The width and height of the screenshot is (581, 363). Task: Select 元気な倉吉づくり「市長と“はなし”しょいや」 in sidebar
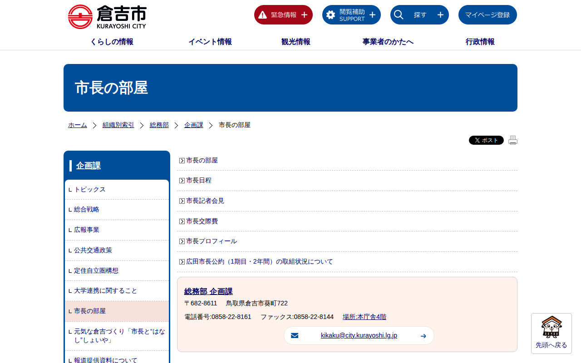pos(120,336)
